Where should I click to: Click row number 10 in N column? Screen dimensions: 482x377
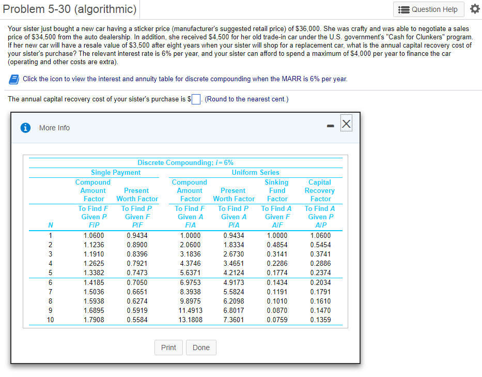50,320
